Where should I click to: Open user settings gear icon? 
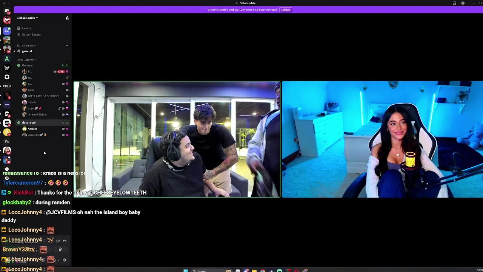click(65, 260)
